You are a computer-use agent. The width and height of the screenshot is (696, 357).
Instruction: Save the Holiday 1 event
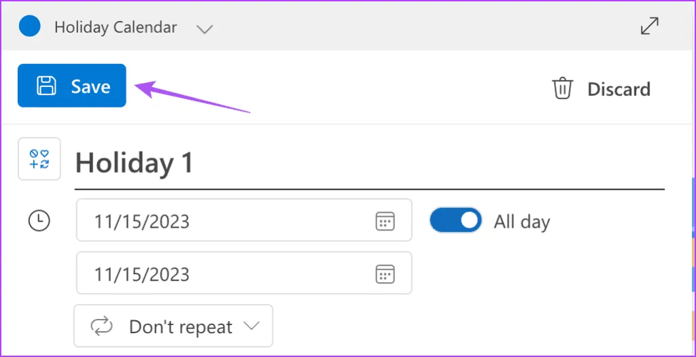pyautogui.click(x=72, y=86)
